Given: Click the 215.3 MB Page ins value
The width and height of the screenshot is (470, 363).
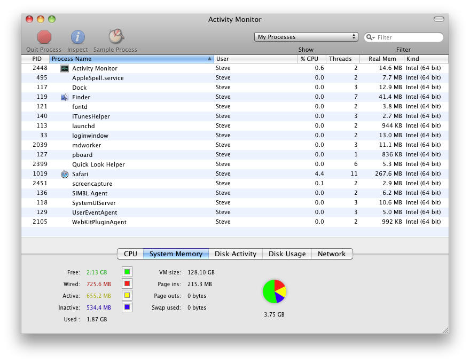Looking at the screenshot, I should pos(200,284).
